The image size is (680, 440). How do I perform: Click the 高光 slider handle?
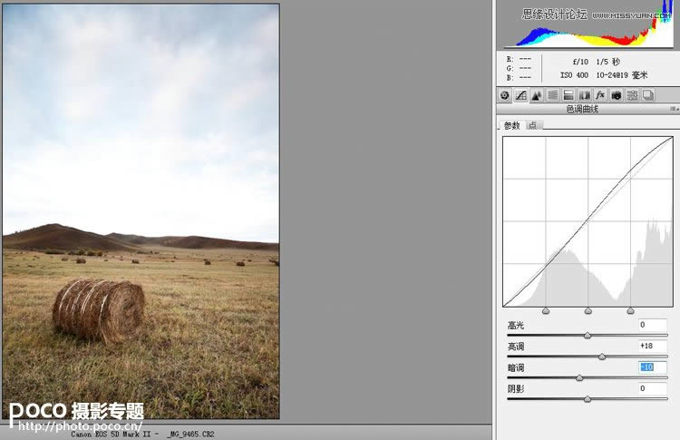[x=588, y=336]
